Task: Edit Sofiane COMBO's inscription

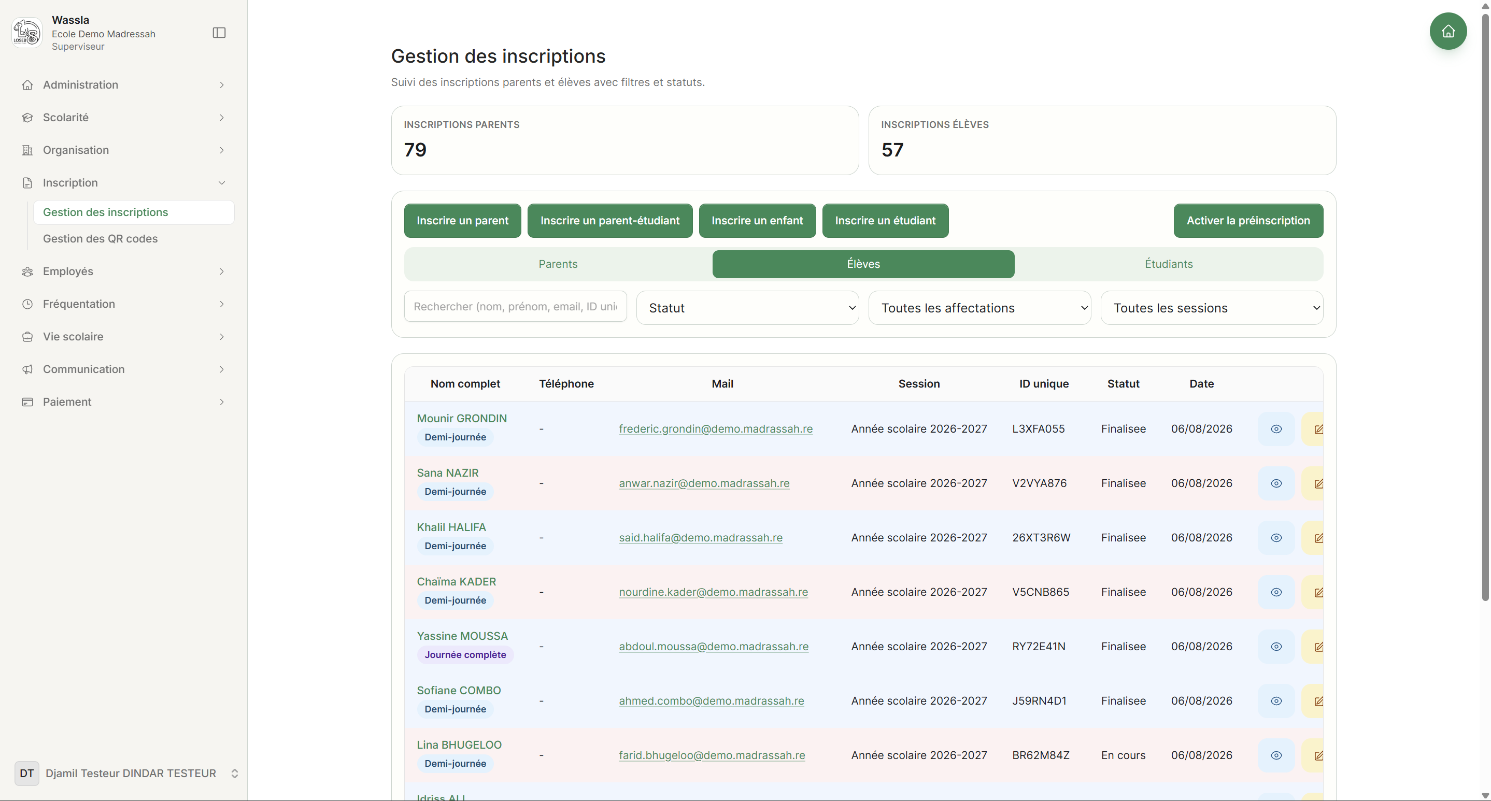Action: (1314, 701)
